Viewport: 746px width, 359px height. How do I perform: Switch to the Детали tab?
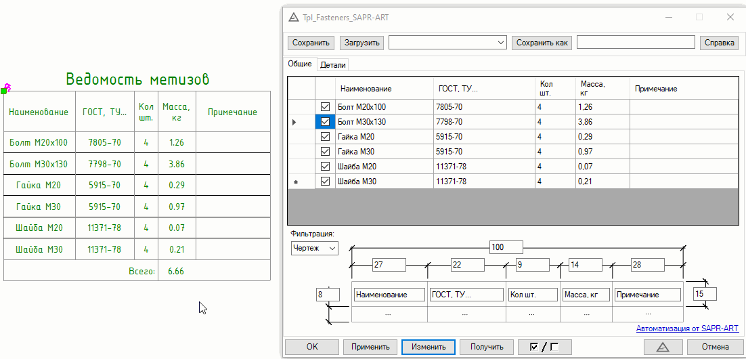(332, 65)
